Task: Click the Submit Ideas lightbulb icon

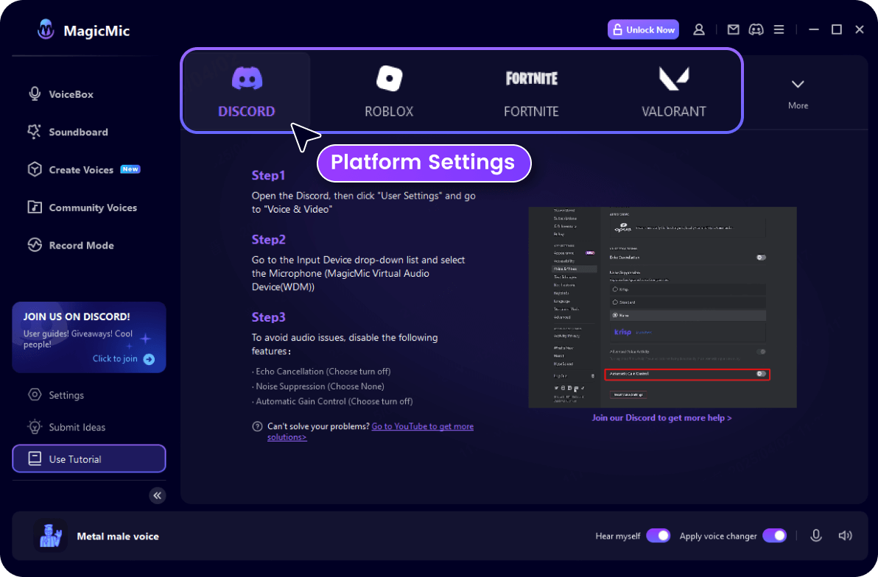Action: point(35,427)
